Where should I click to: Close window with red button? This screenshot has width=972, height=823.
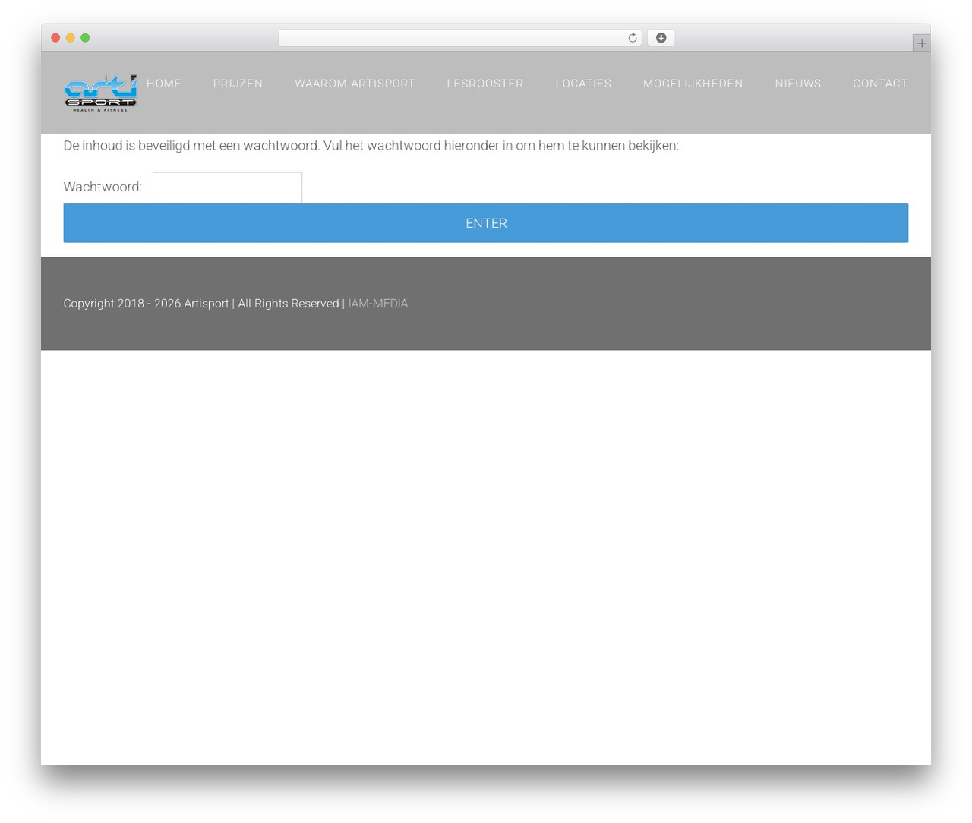[55, 38]
